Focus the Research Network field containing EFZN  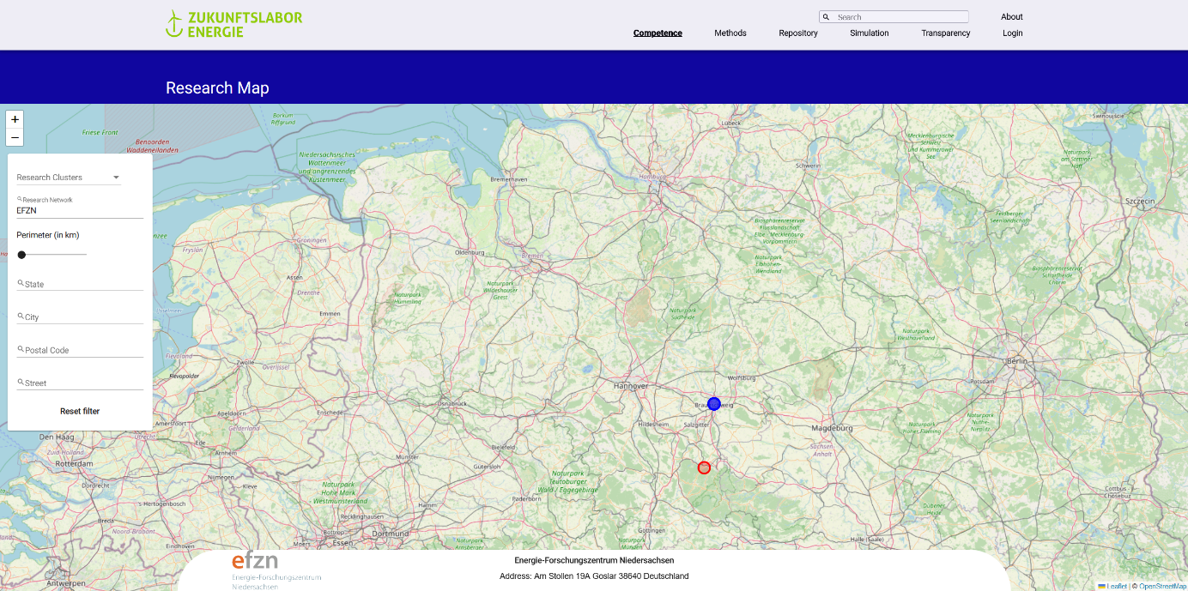click(80, 210)
